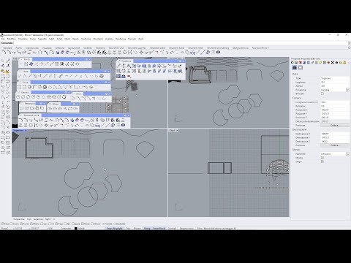This screenshot has height=263, width=351.
Task: Open the gear options of Punto floating toolbar
Action: point(86,59)
